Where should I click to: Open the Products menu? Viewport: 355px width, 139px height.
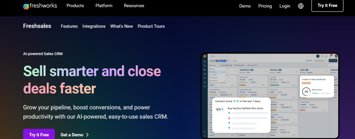click(75, 6)
